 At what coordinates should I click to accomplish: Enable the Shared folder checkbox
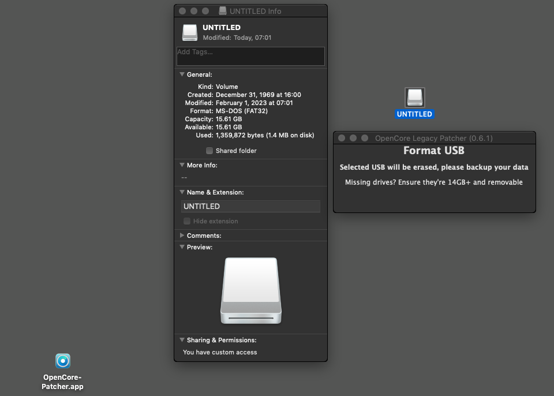coord(209,151)
